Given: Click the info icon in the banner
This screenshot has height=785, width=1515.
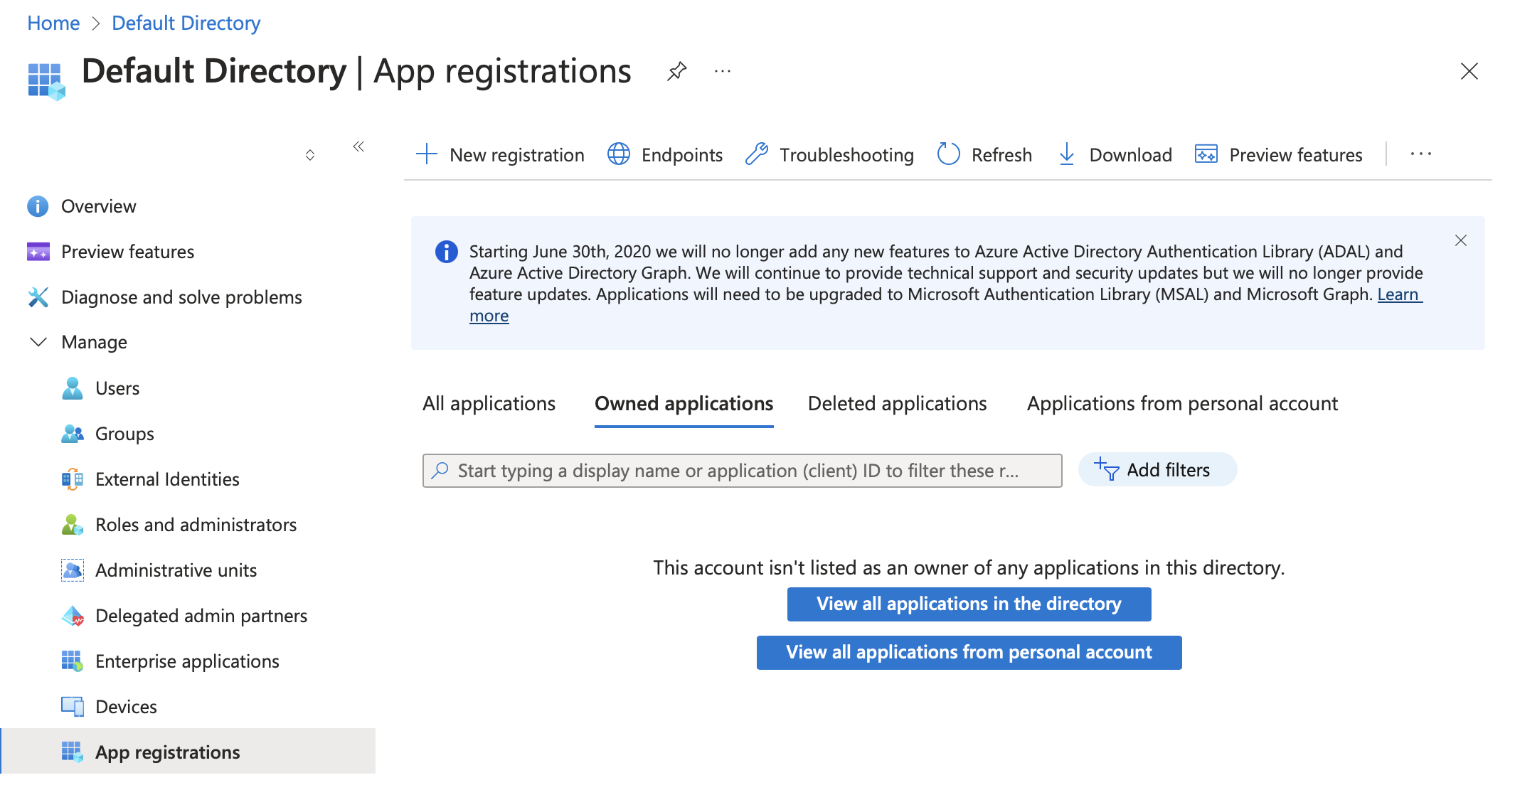Looking at the screenshot, I should [446, 252].
